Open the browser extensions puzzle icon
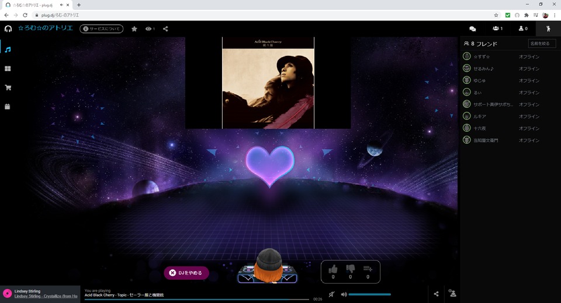561x303 pixels. 527,15
